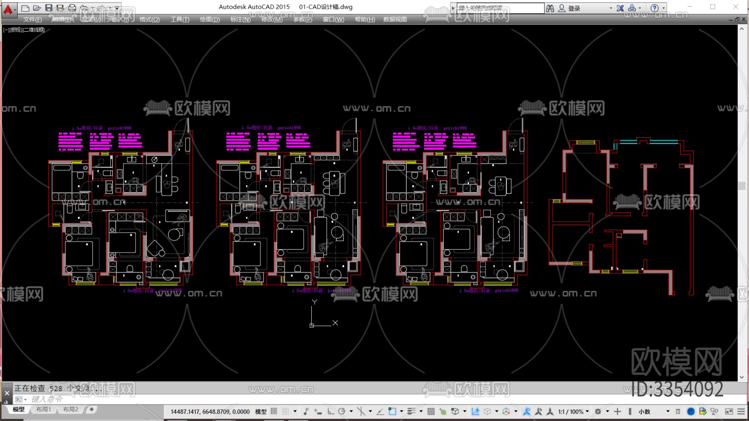The height and width of the screenshot is (421, 749).
Task: Toggle ortho mode in status bar
Action: pos(331,411)
